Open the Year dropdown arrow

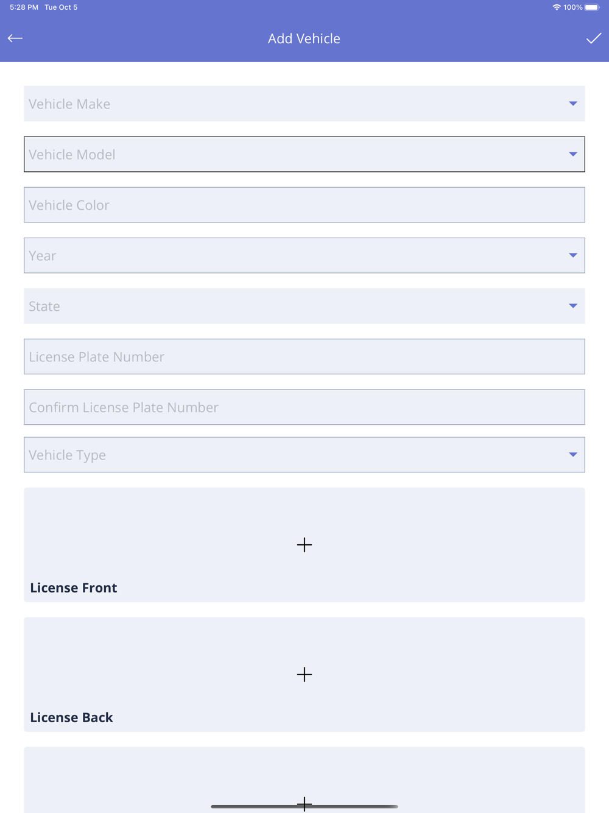coord(573,255)
